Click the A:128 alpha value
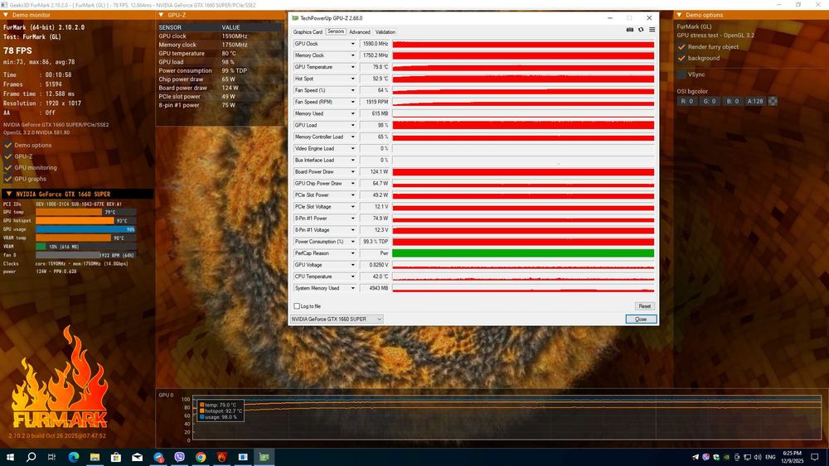The image size is (829, 466). (x=755, y=101)
